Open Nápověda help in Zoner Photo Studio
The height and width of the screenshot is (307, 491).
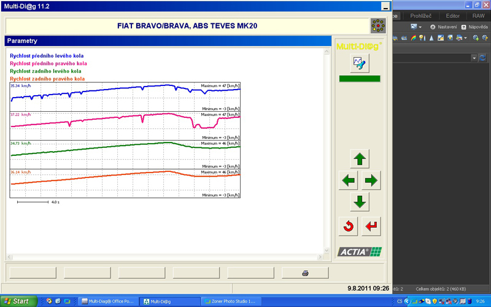point(474,27)
